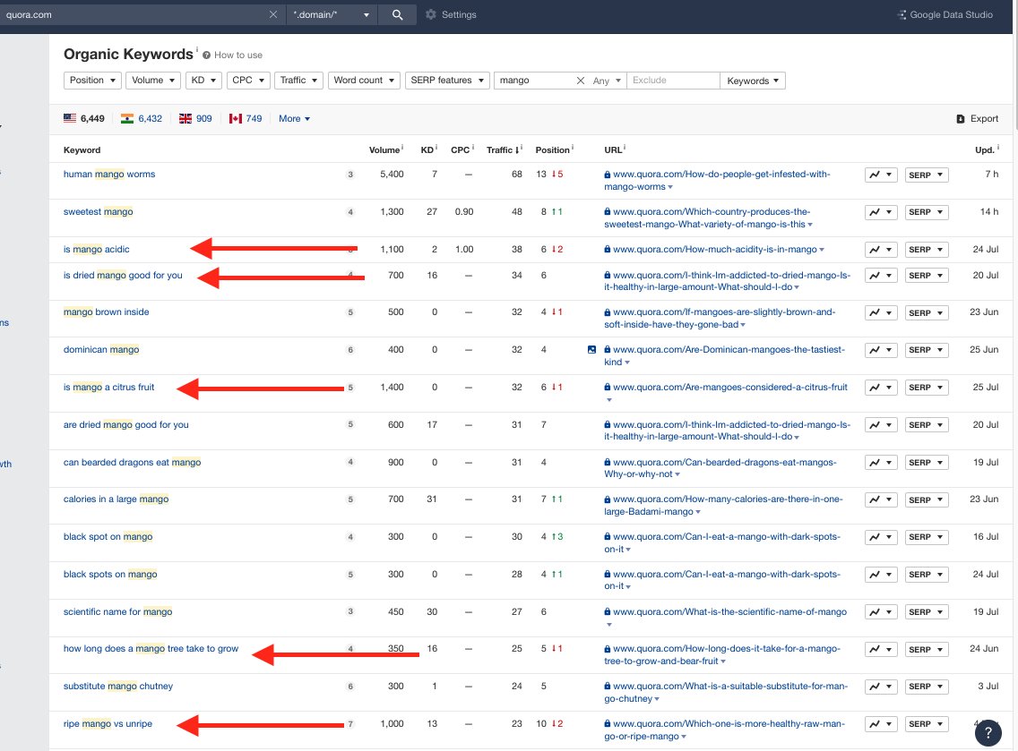The image size is (1018, 751).
Task: Click the 23 Jun date in mango brown inside row
Action: (984, 311)
